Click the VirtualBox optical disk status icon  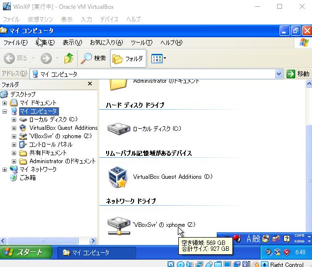click(180, 265)
